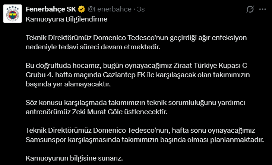Image resolution: width=272 pixels, height=165 pixels.
Task: Click the 3s post timestamp
Action: [141, 9]
